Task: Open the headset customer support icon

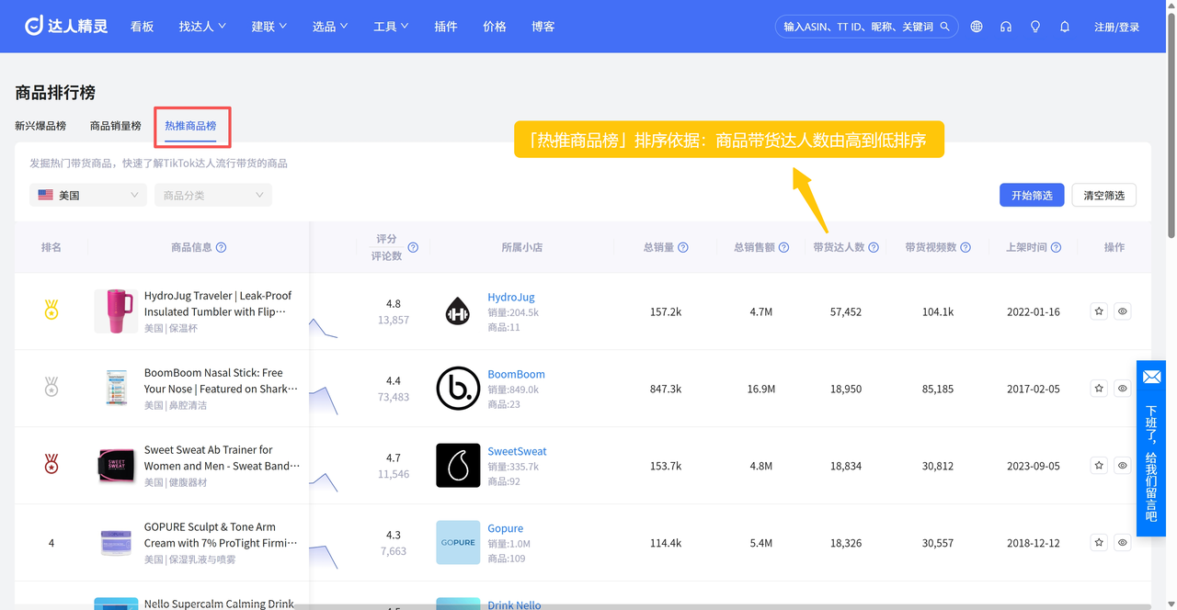Action: pyautogui.click(x=1006, y=27)
